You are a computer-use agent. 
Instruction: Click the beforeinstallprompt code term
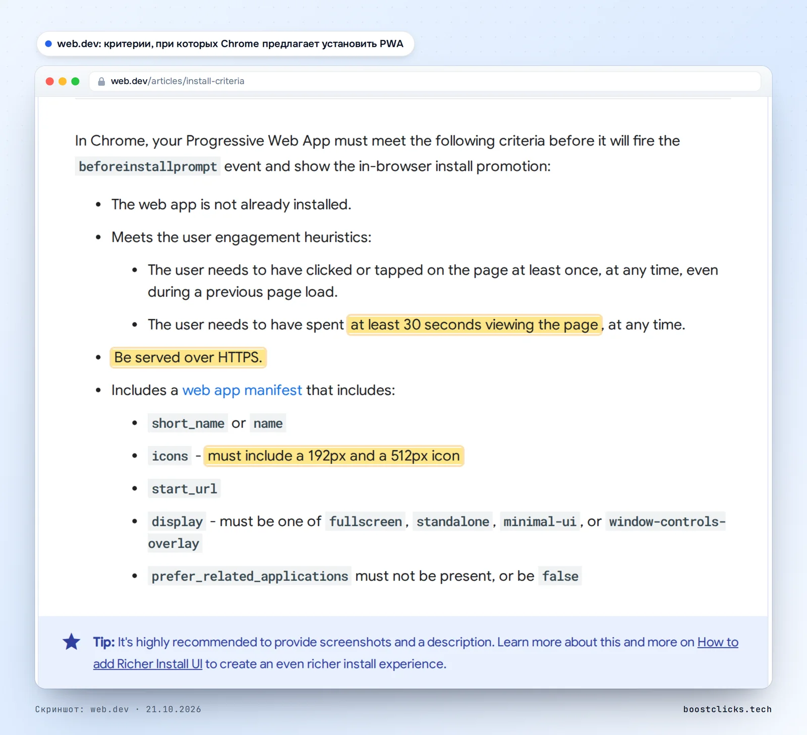148,166
